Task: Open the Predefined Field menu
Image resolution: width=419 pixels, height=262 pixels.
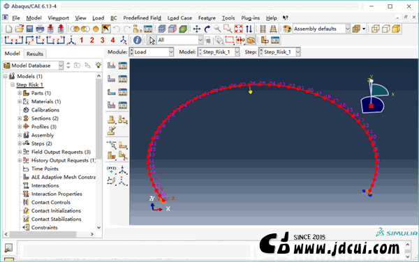Action: pos(142,18)
